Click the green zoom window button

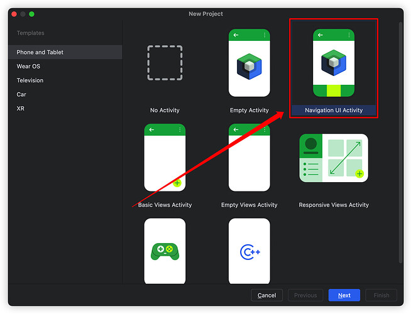(31, 14)
